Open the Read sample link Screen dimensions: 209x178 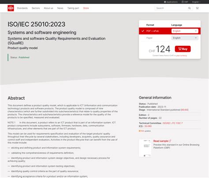pos(162,141)
